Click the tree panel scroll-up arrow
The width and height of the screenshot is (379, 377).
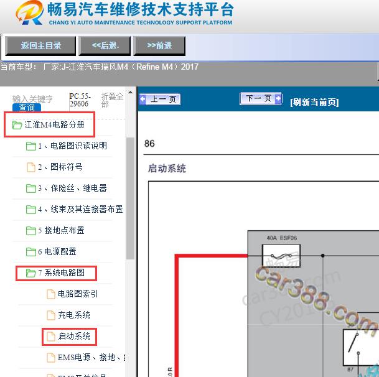tap(130, 92)
